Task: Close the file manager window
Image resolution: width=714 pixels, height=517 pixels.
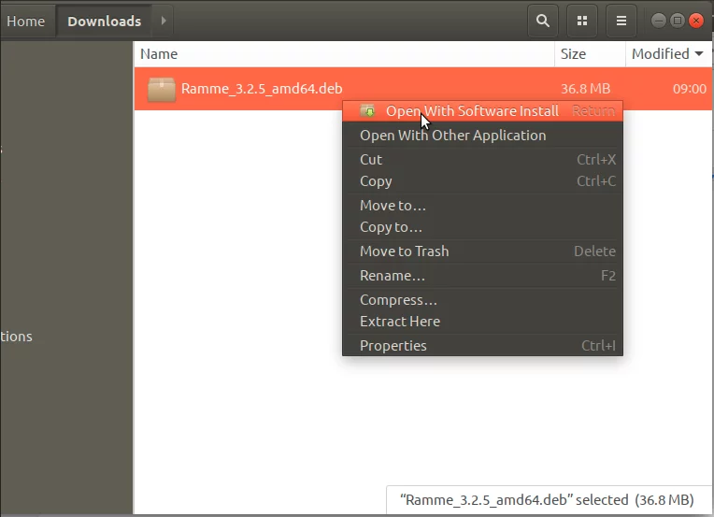Action: point(696,21)
